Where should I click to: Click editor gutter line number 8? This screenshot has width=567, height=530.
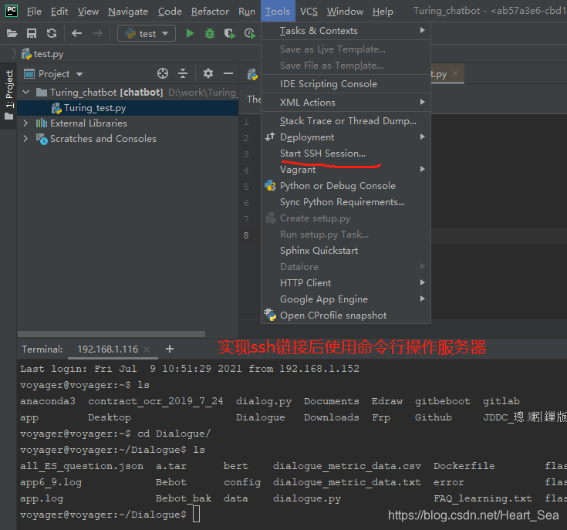click(x=246, y=235)
